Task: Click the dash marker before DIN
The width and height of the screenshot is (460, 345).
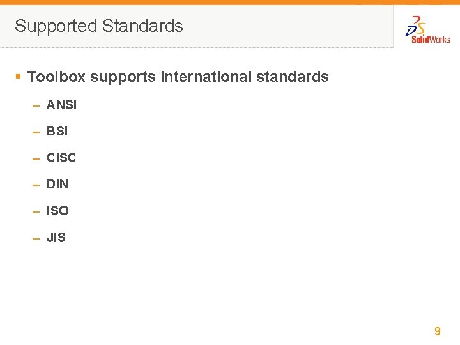Action: coord(36,185)
